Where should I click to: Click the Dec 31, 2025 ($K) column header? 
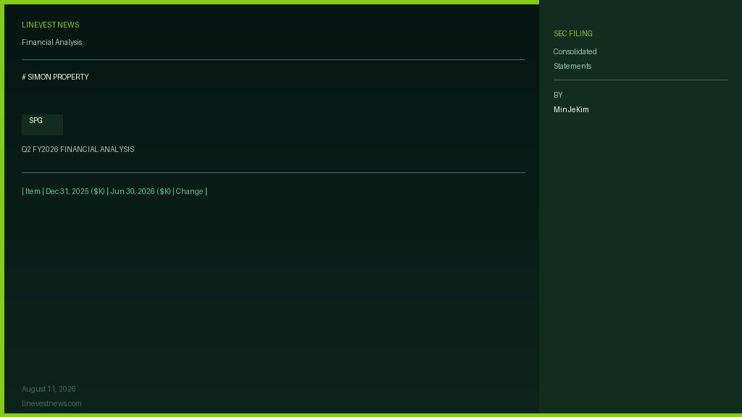[x=75, y=191]
